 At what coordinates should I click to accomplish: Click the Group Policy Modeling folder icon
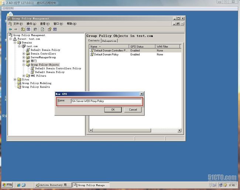click(19, 83)
